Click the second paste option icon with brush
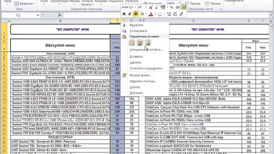The image size is (274, 154). [140, 43]
